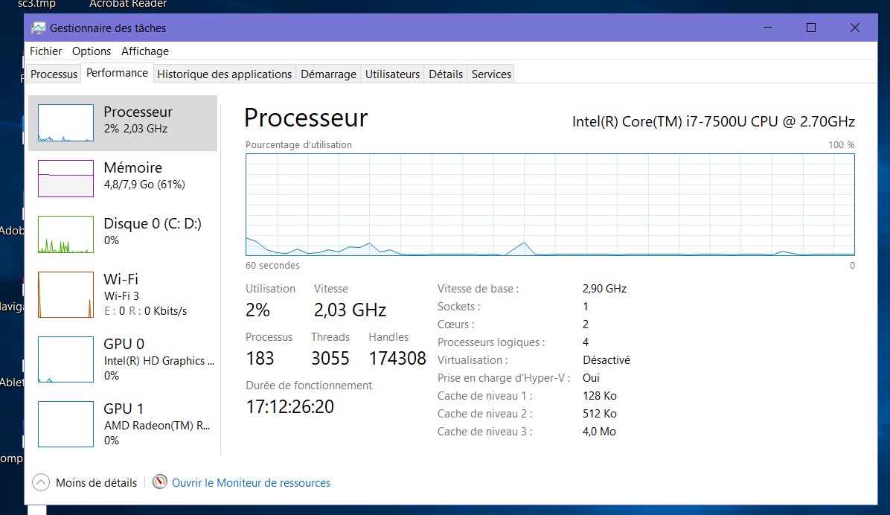This screenshot has height=515, width=890.
Task: Click the Task Manager title bar icon
Action: point(39,28)
